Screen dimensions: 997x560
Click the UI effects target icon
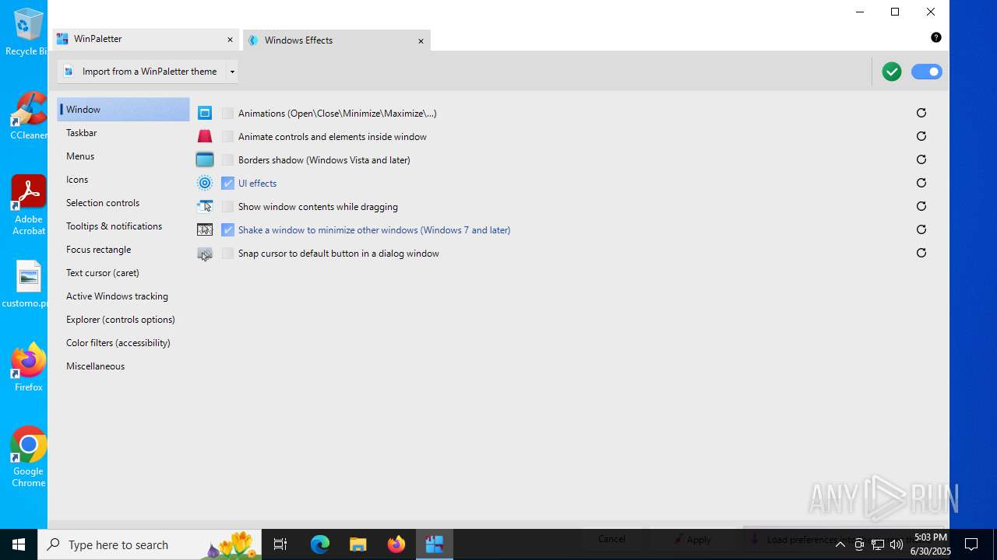pos(205,183)
